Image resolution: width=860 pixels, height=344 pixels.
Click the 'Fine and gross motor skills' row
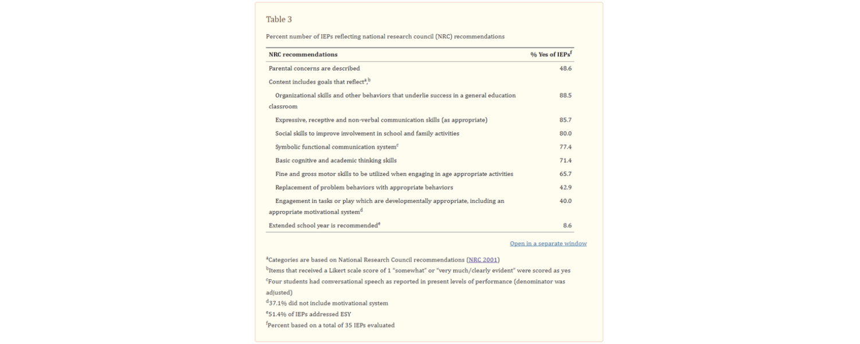coord(394,174)
